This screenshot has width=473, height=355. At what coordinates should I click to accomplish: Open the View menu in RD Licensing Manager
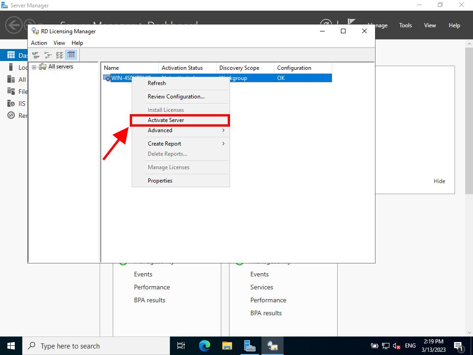tap(59, 43)
